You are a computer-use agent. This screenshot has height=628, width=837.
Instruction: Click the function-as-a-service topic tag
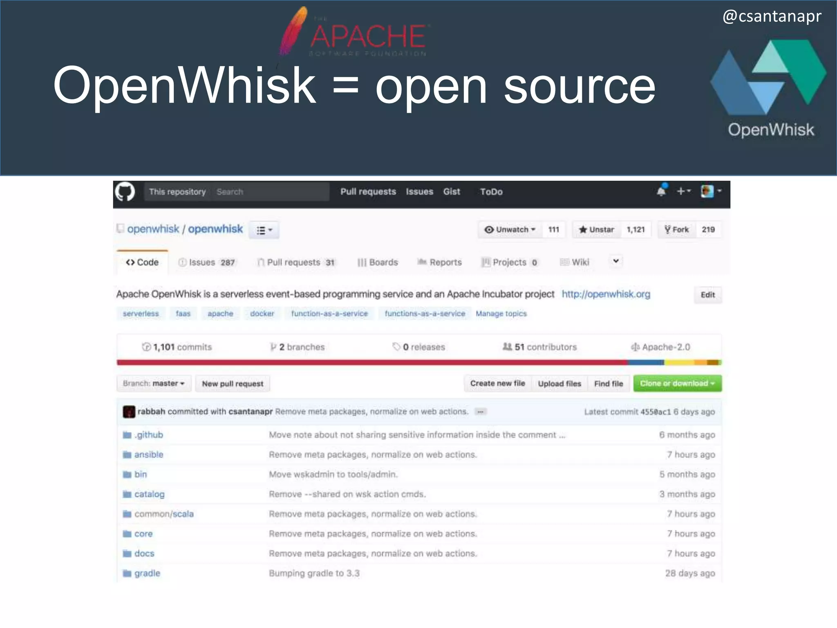pos(329,314)
